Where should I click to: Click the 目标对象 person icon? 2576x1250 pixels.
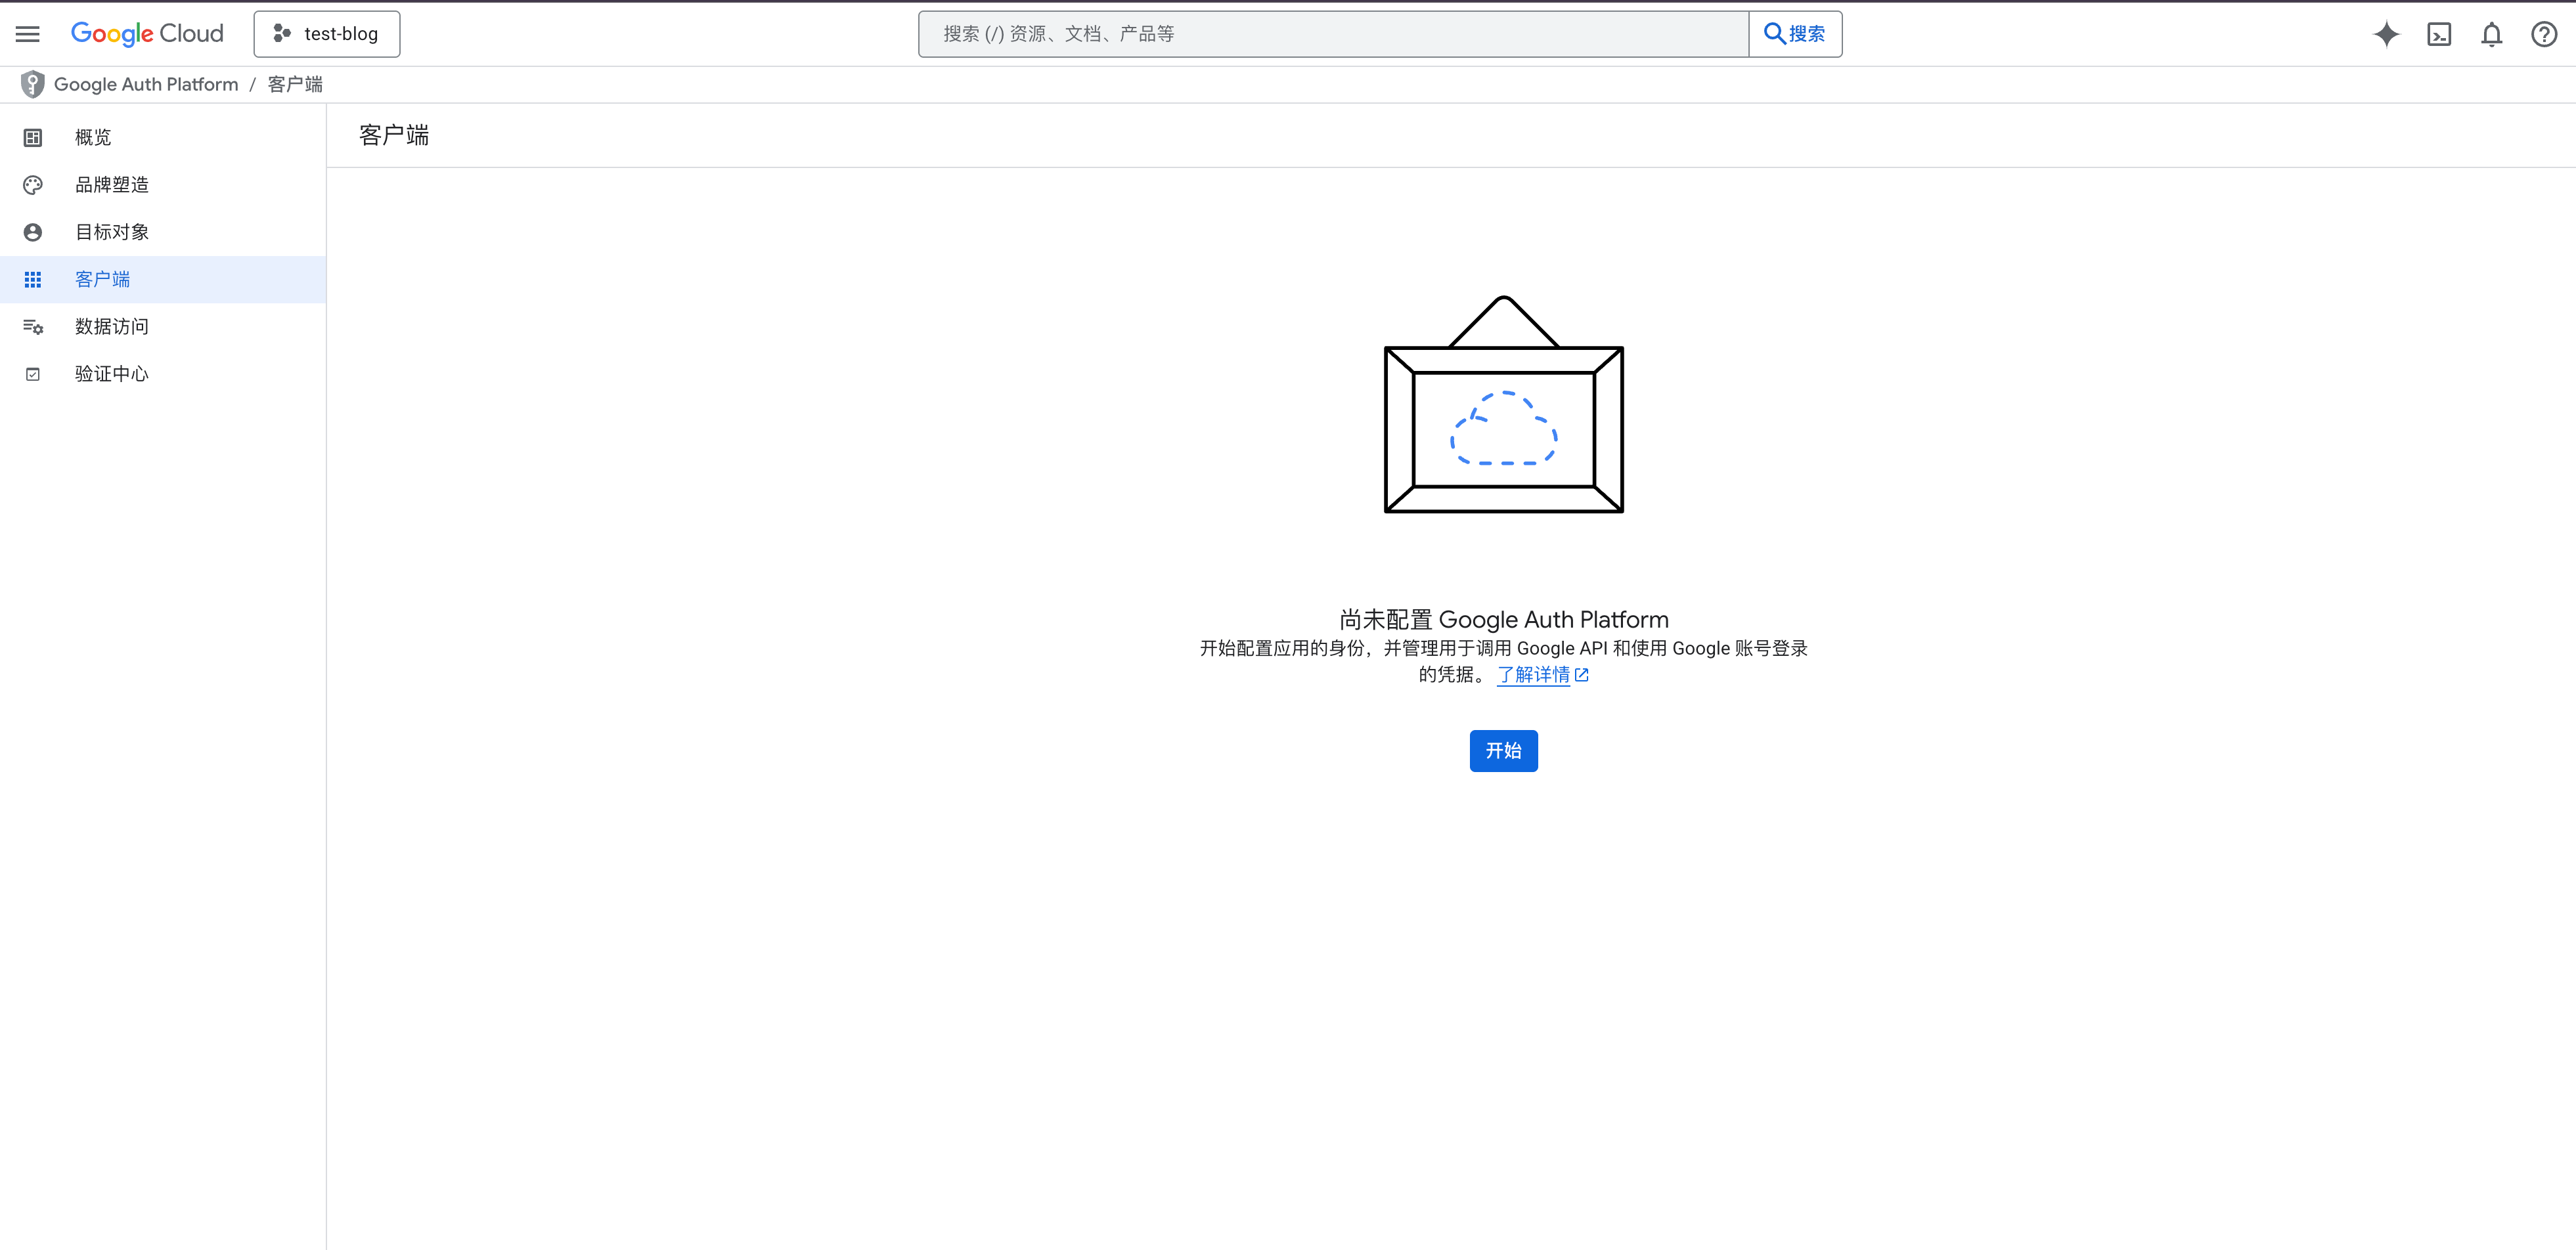click(x=33, y=232)
